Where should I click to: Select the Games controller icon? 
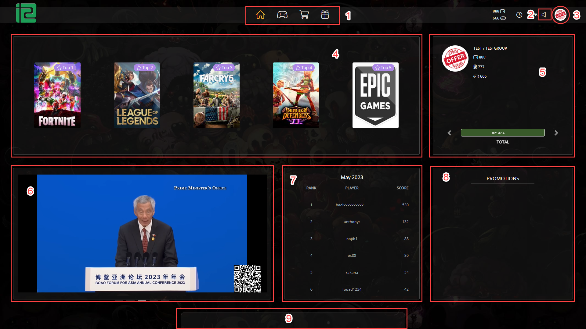point(282,15)
